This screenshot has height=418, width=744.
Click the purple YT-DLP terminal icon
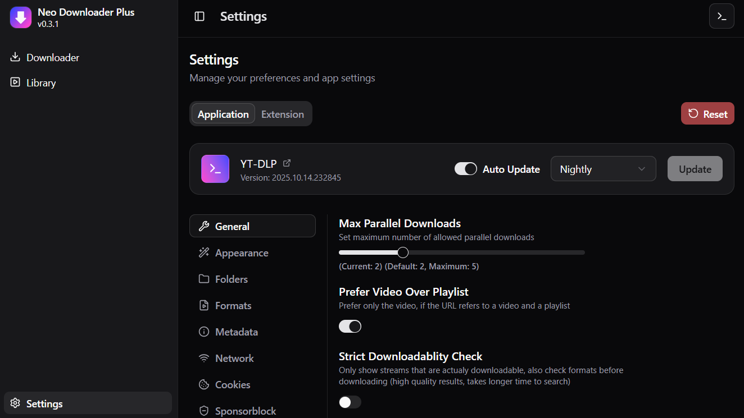click(x=215, y=169)
